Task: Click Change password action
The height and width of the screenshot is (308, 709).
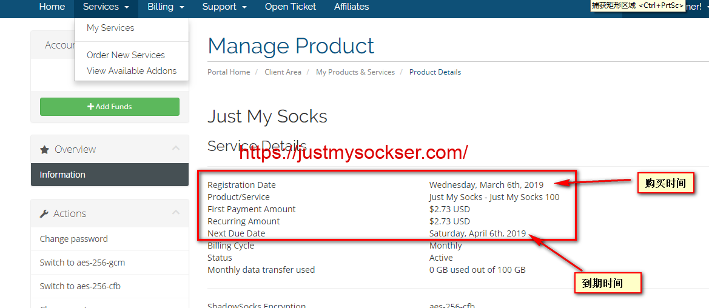Action: coord(73,239)
